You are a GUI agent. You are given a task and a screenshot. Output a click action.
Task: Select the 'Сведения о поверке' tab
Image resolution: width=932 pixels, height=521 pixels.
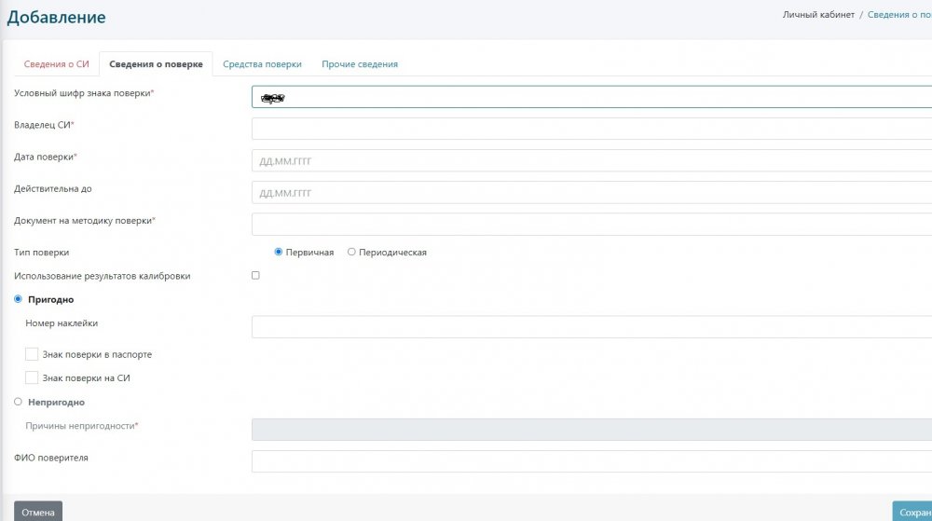point(156,64)
